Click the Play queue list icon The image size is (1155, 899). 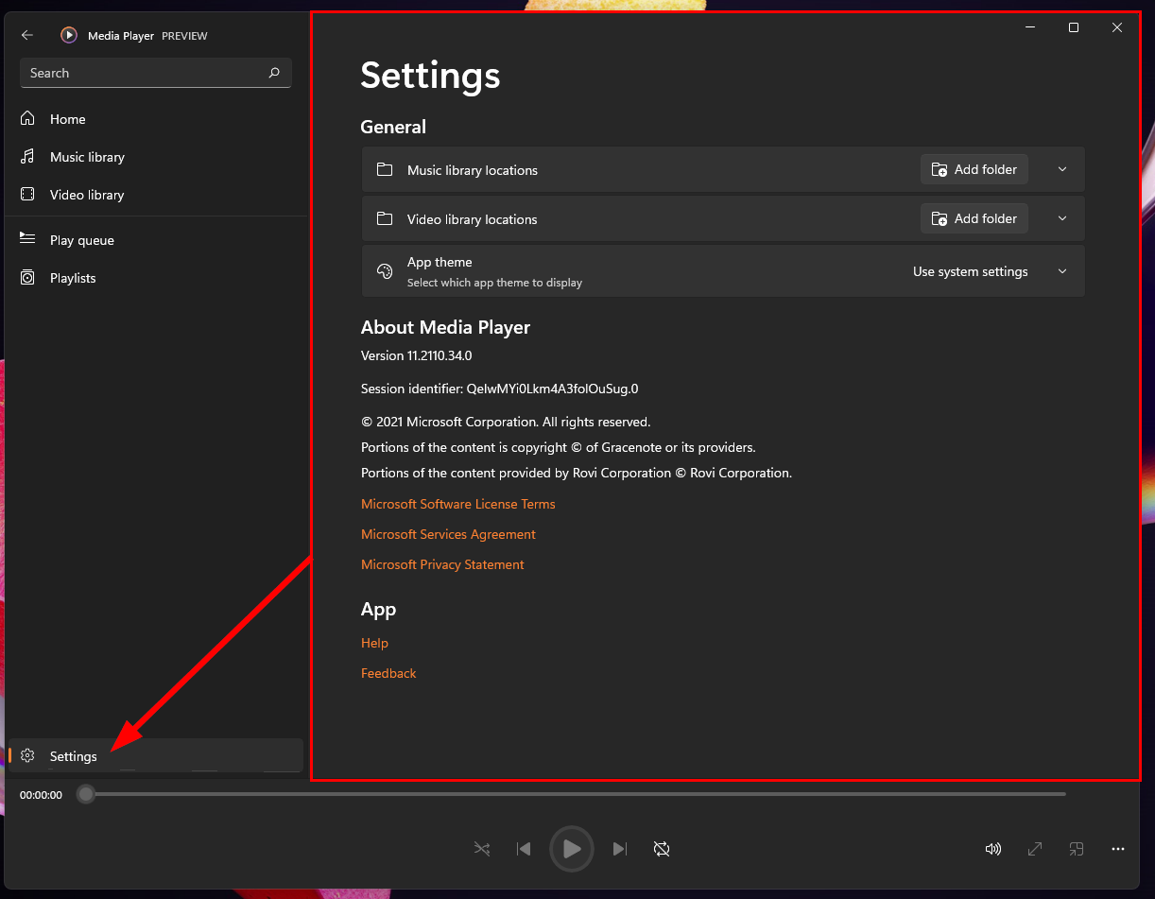(28, 239)
